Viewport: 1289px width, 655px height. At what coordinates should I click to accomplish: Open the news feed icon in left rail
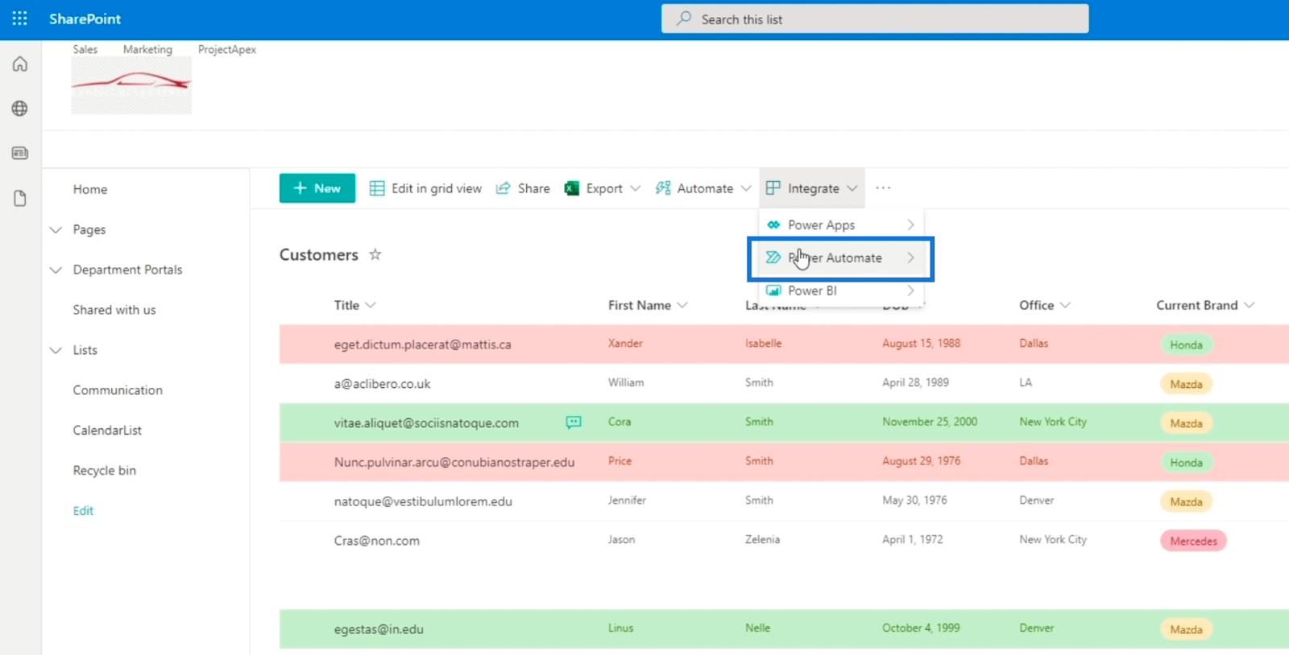[20, 153]
